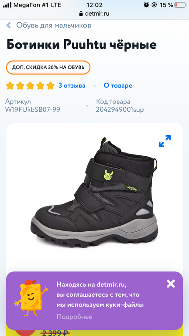Open the О товаре section link
The width and height of the screenshot is (189, 336).
118,86
